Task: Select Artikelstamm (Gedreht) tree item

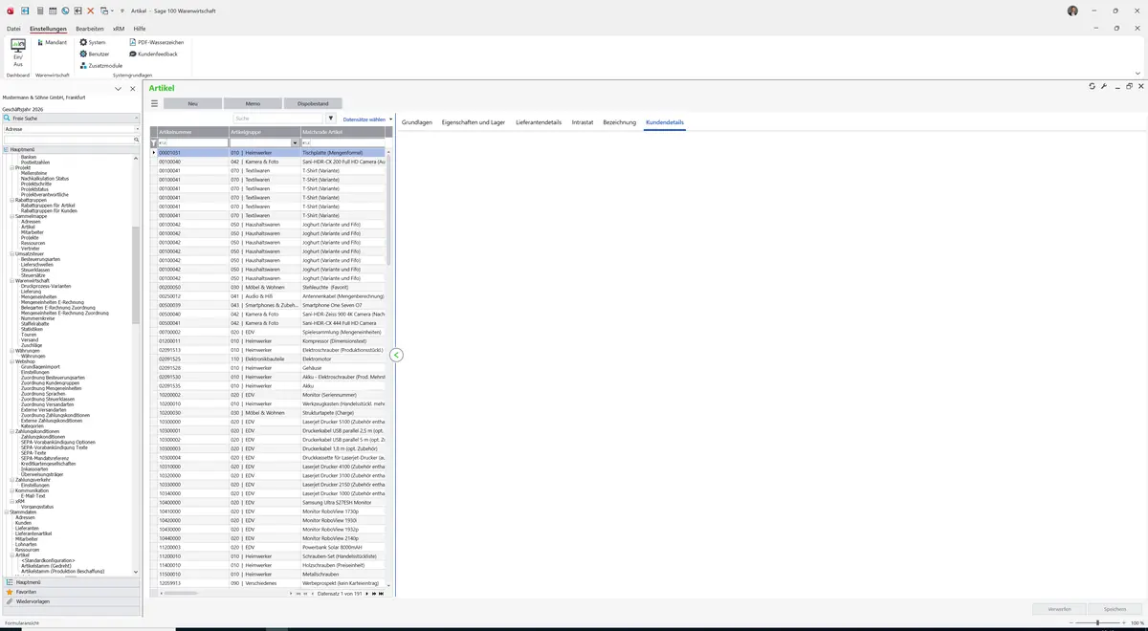Action: point(48,566)
